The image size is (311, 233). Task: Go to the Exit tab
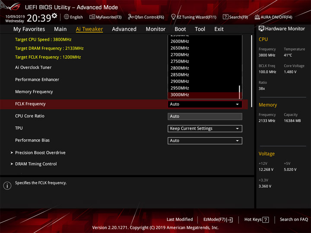(219, 29)
